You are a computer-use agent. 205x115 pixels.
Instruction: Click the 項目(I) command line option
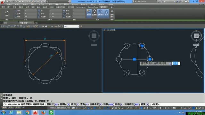click(x=75, y=104)
